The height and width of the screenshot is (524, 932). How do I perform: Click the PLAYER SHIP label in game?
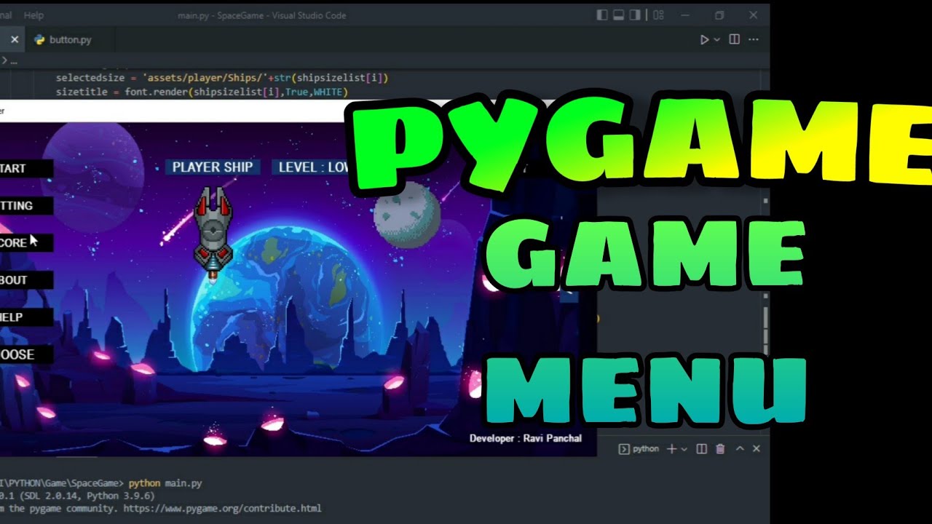pos(213,167)
